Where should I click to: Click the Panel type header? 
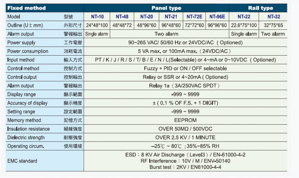pos(166,8)
